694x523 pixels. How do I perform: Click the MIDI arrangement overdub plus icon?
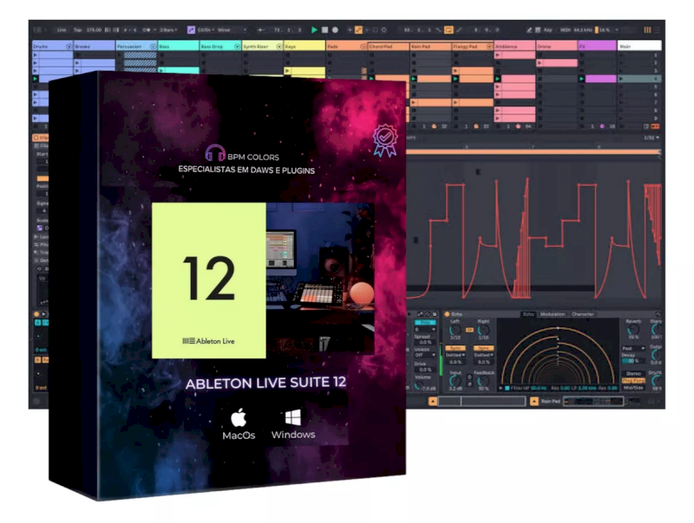[x=350, y=29]
